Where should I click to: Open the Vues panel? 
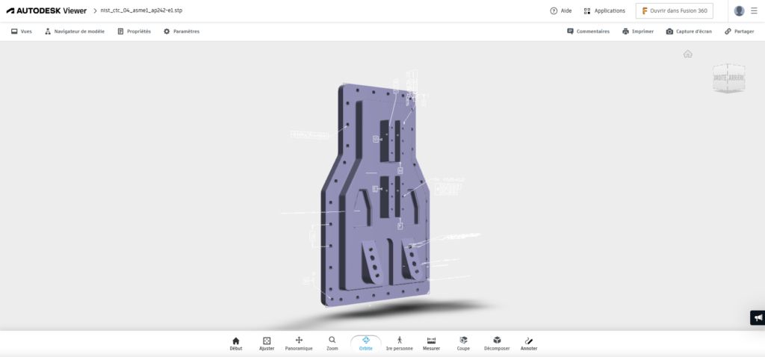coord(22,31)
